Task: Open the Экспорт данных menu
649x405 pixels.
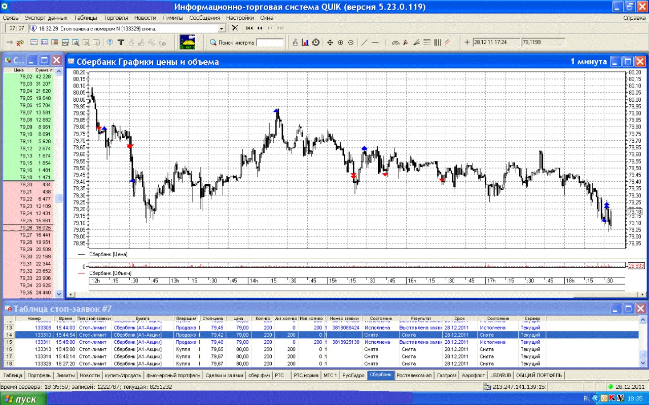Action: pyautogui.click(x=46, y=18)
